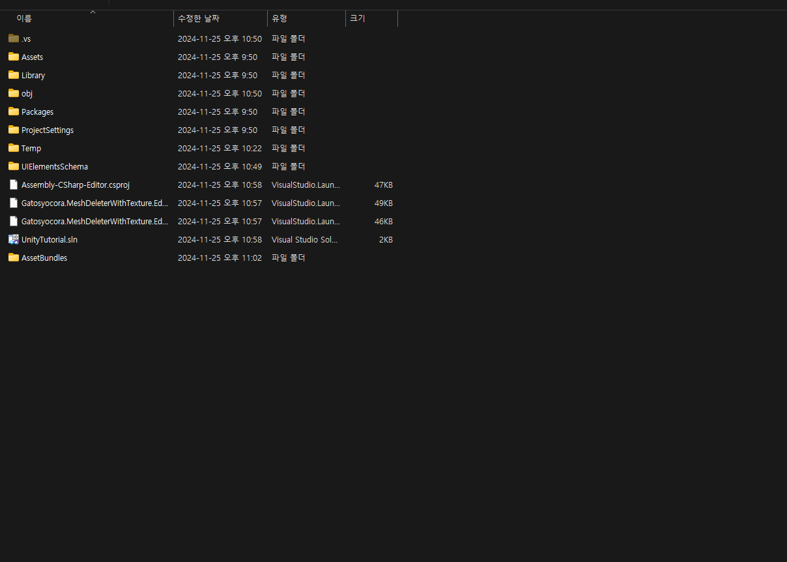Viewport: 787px width, 562px height.
Task: Click the Packages folder icon
Action: [14, 111]
